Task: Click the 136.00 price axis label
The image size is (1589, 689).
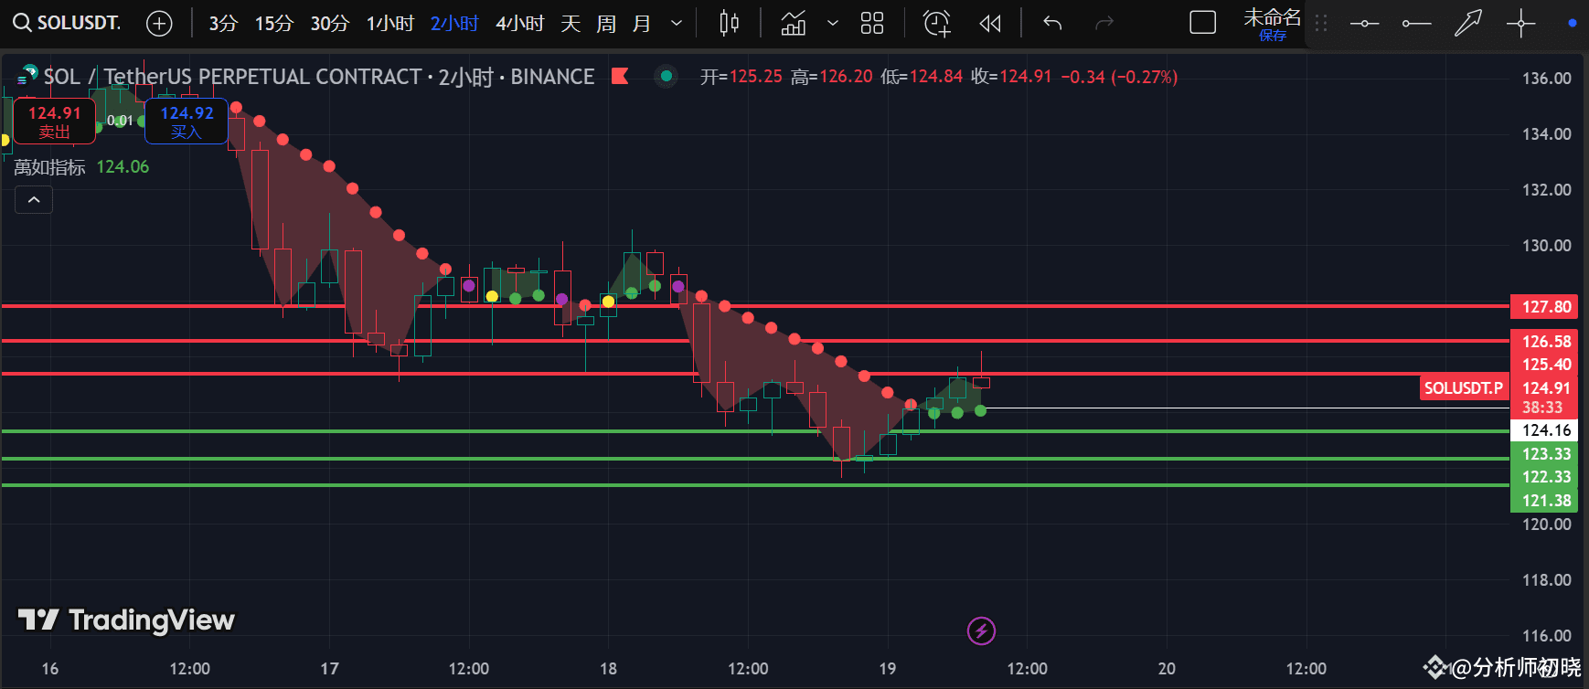Action: pyautogui.click(x=1546, y=79)
